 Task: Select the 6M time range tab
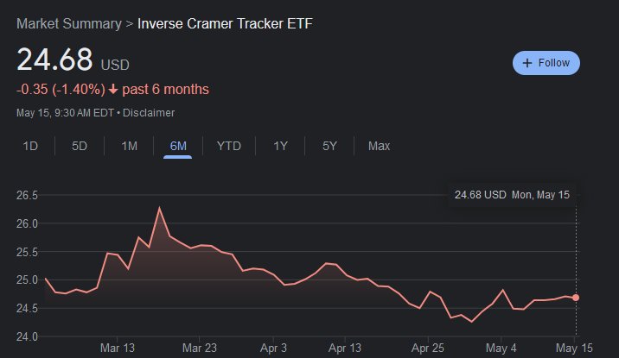178,146
